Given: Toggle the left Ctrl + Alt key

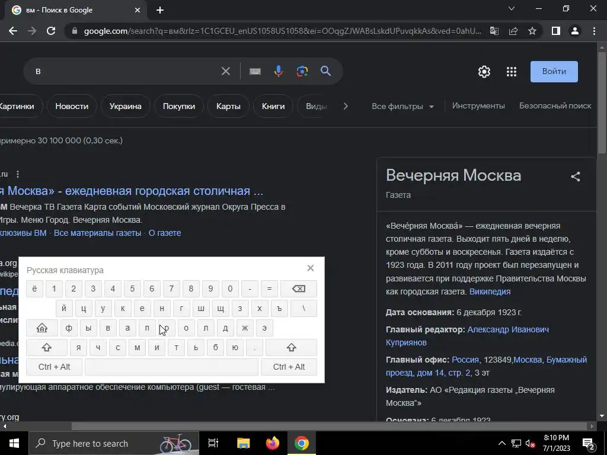Looking at the screenshot, I should click(x=54, y=367).
